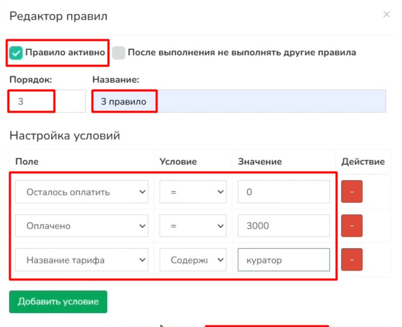Enable После выполнения не выполнять другие правила checkbox
The width and height of the screenshot is (402, 327).
click(x=118, y=53)
